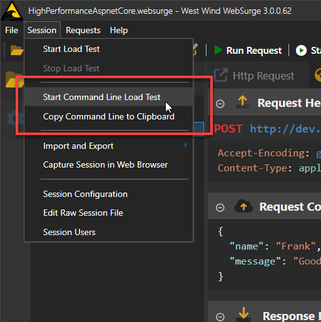Click the POST method text
The image size is (321, 322).
[228, 129]
